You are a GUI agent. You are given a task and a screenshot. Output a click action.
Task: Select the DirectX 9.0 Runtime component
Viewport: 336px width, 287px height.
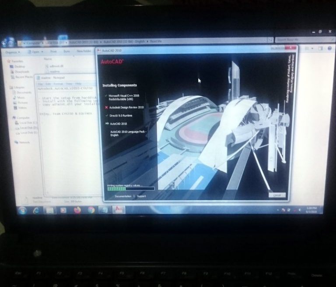[121, 116]
